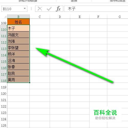128x128 pixels.
Task: Click cell containing 赵良
Action: pyautogui.click(x=18, y=73)
